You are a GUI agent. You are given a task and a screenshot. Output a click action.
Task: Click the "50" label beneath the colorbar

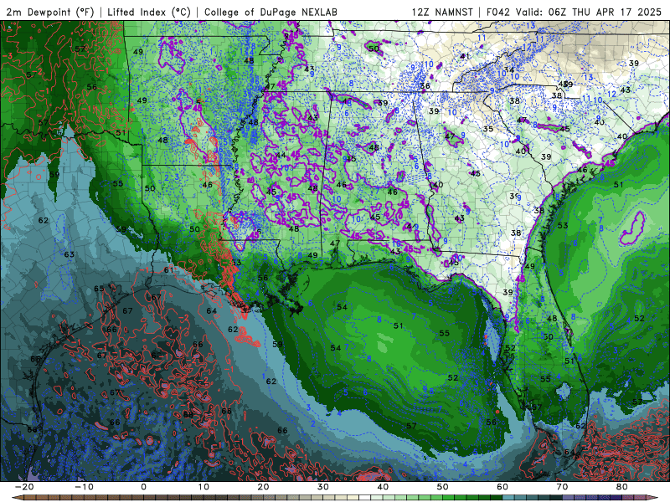(x=443, y=487)
